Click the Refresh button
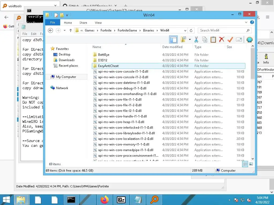274x205 pixels. pyautogui.click(x=191, y=30)
